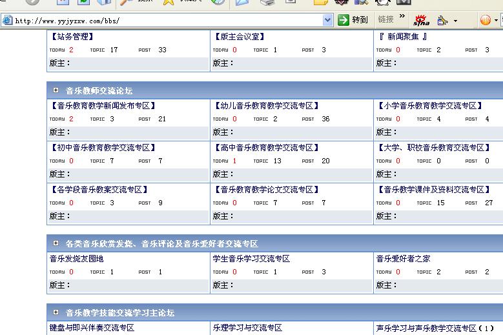Click POST count 20 in 高中音乐教育教学交流专区
The image size is (503, 335).
[x=325, y=161]
